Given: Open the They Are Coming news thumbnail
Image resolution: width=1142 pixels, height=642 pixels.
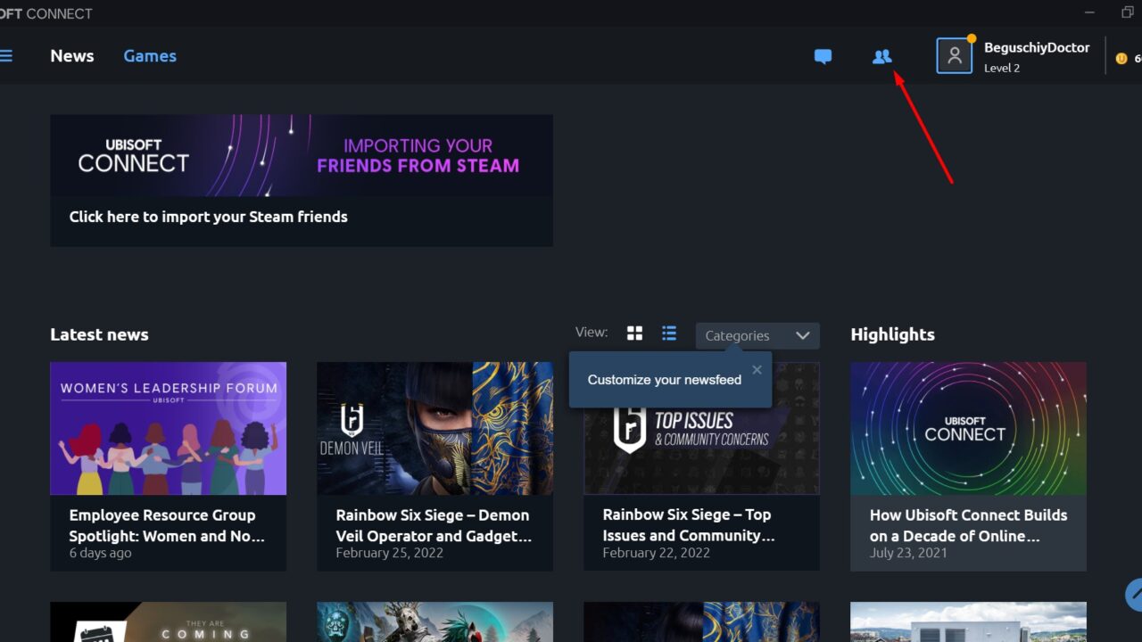Looking at the screenshot, I should 169,621.
